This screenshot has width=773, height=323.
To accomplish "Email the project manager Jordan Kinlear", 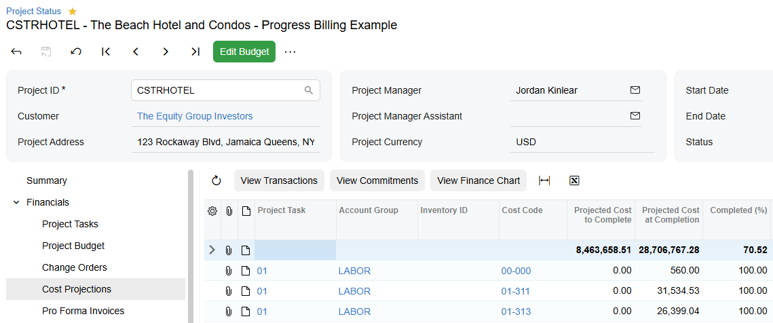I will pos(635,90).
